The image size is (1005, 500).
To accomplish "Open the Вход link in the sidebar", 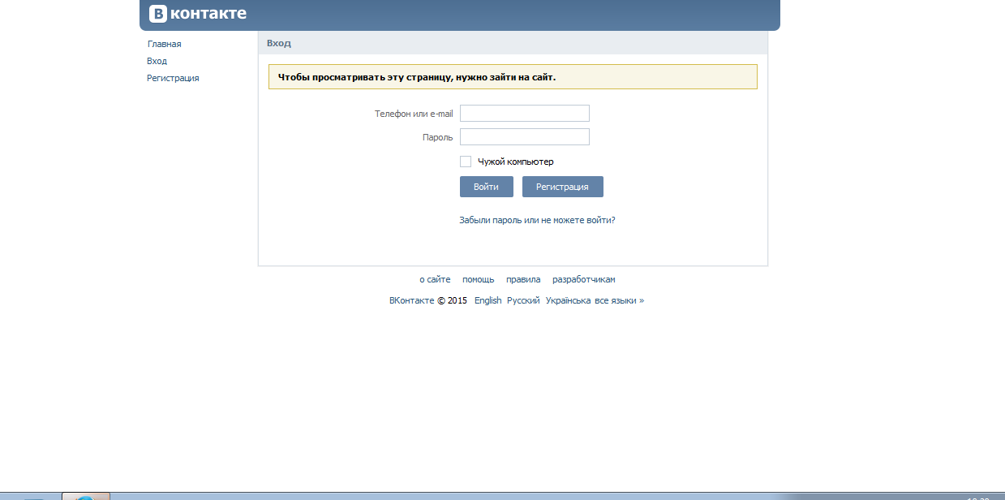I will click(x=157, y=61).
